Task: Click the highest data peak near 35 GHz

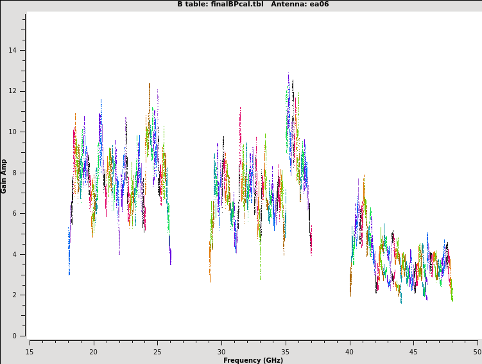Action: tap(288, 74)
